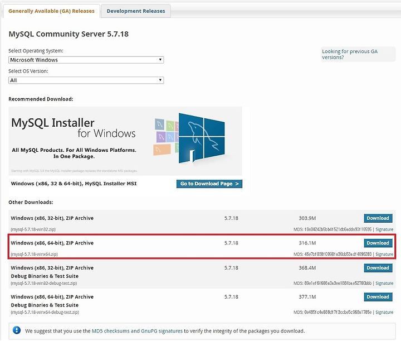This screenshot has width=401, height=341.
Task: Click the Windows logo dolphin graphic
Action: (202, 138)
